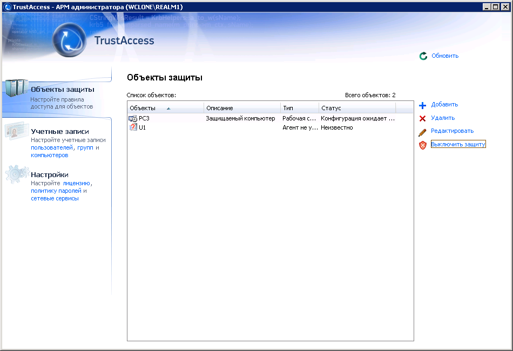Viewport: 513px width, 351px height.
Task: Open the сетевые сервисы link
Action: click(55, 198)
